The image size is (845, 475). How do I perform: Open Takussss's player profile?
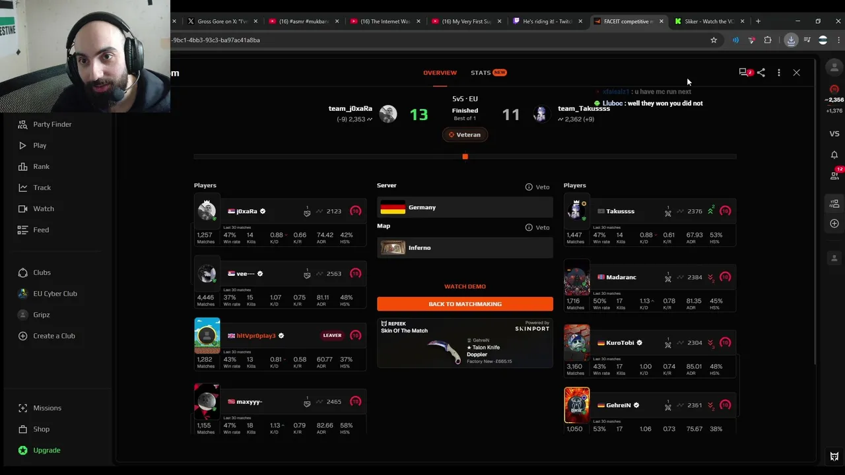620,211
